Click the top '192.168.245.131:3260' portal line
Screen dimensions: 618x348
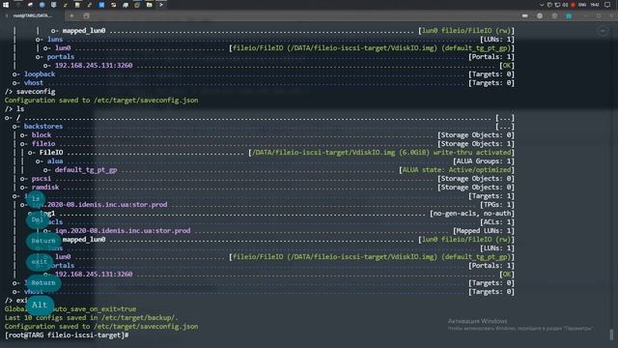pos(94,66)
